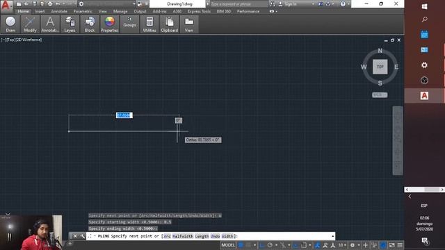
Task: Open the Annotation panel in ribbon
Action: click(50, 24)
